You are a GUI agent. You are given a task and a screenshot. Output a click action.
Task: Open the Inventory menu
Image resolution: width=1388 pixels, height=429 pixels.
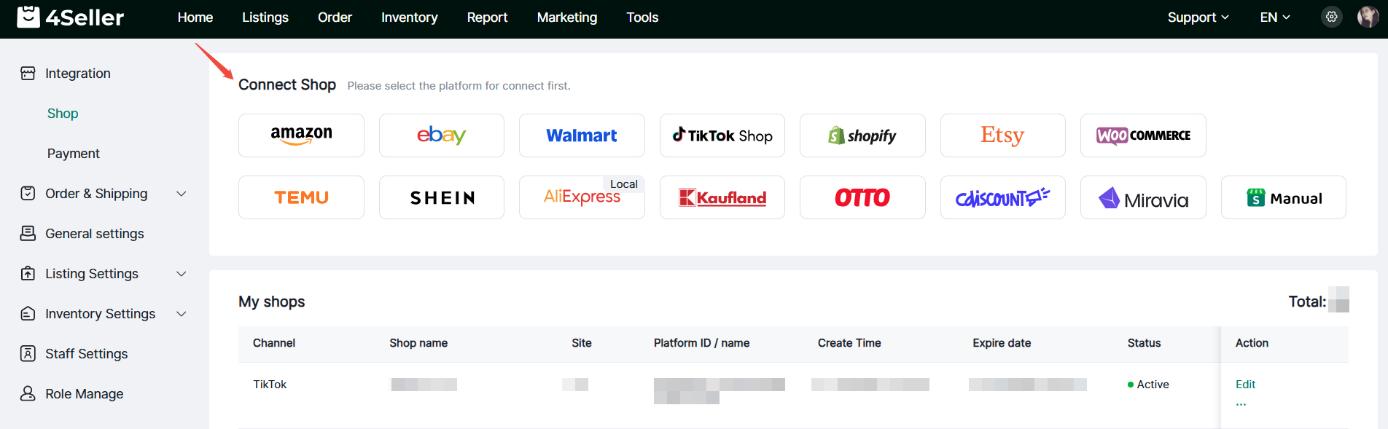[x=410, y=17]
